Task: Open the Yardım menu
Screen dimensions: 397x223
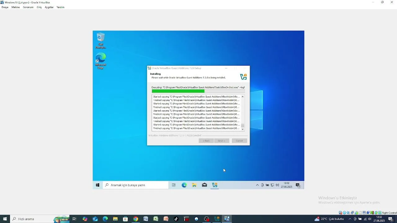Action: click(x=60, y=7)
